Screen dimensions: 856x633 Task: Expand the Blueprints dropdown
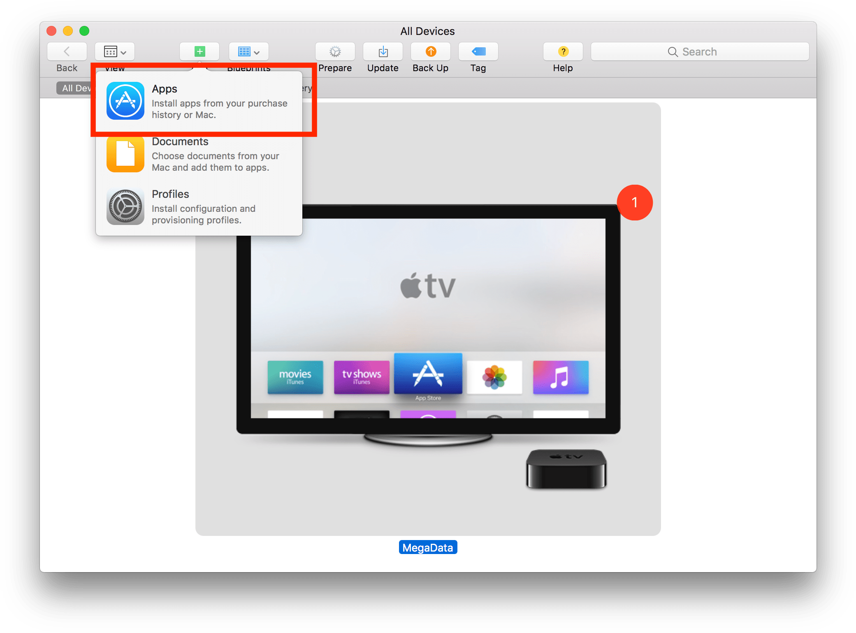pyautogui.click(x=248, y=51)
